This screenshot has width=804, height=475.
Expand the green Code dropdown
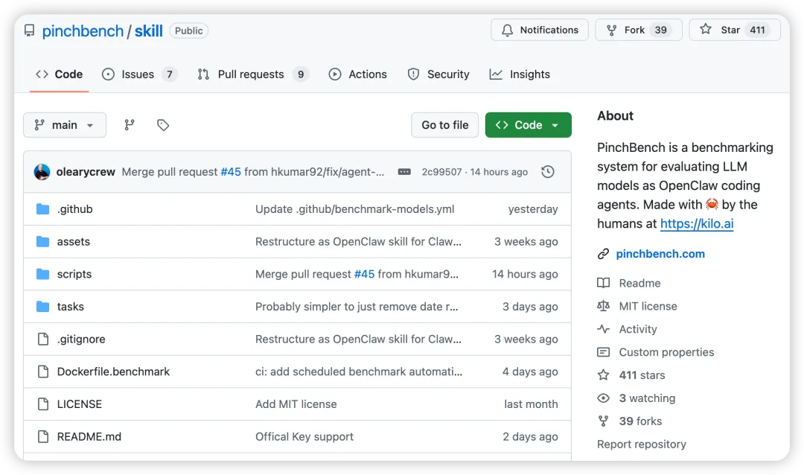click(x=528, y=125)
